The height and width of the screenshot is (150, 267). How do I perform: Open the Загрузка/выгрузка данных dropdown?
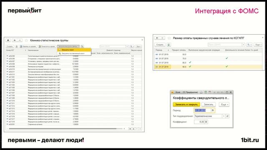(68, 46)
